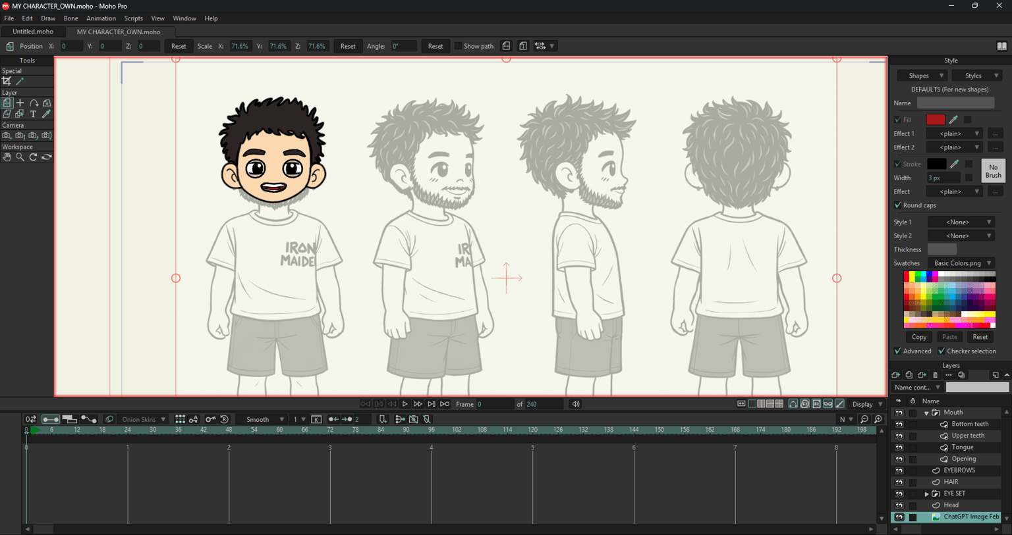Select the Transform Layer tool

point(7,103)
